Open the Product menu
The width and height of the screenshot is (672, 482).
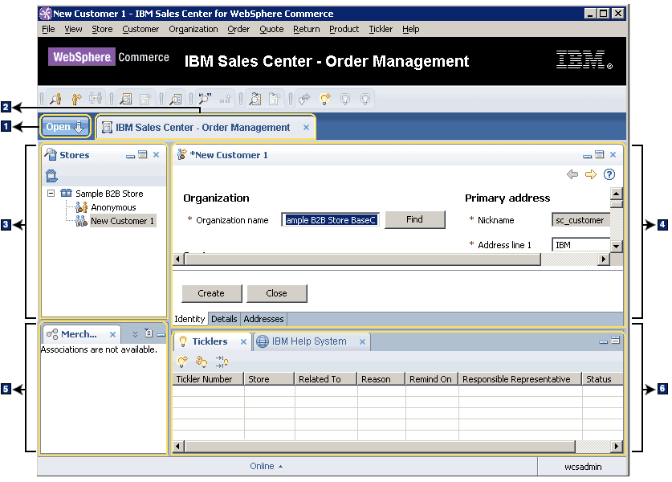click(x=344, y=29)
